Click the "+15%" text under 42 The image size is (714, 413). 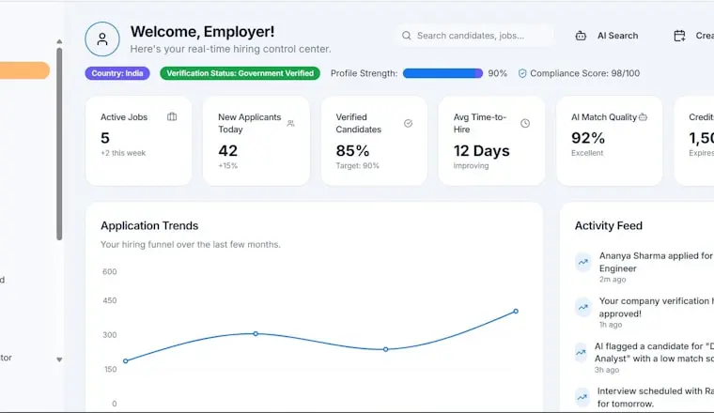coord(227,165)
